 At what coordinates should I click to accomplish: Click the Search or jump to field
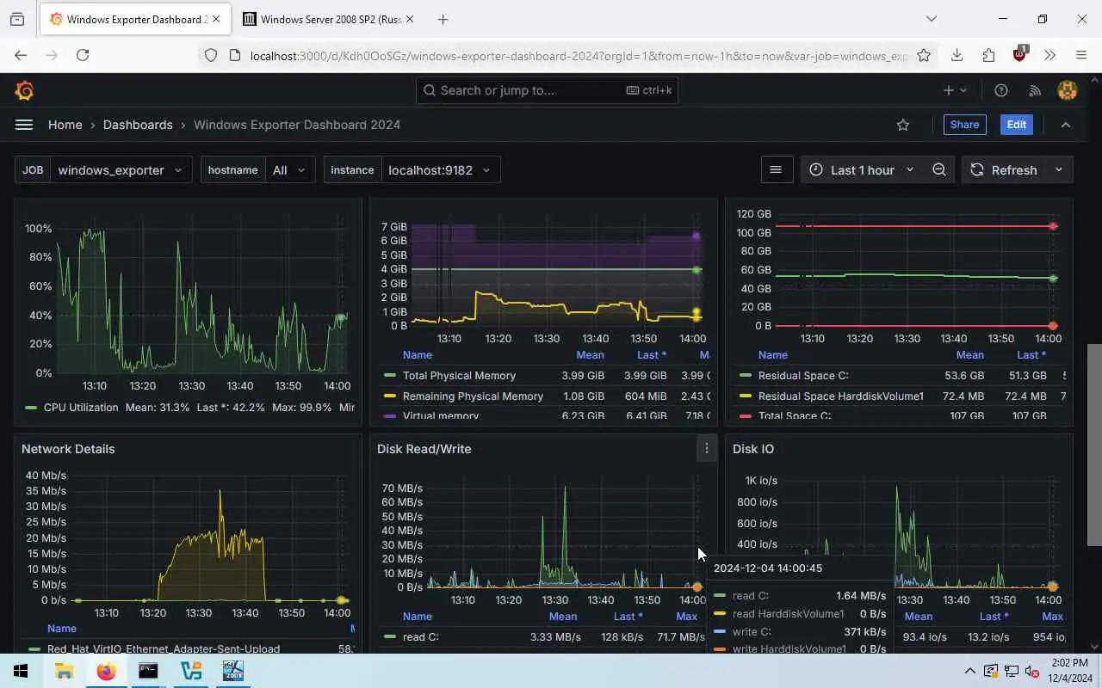pyautogui.click(x=547, y=90)
